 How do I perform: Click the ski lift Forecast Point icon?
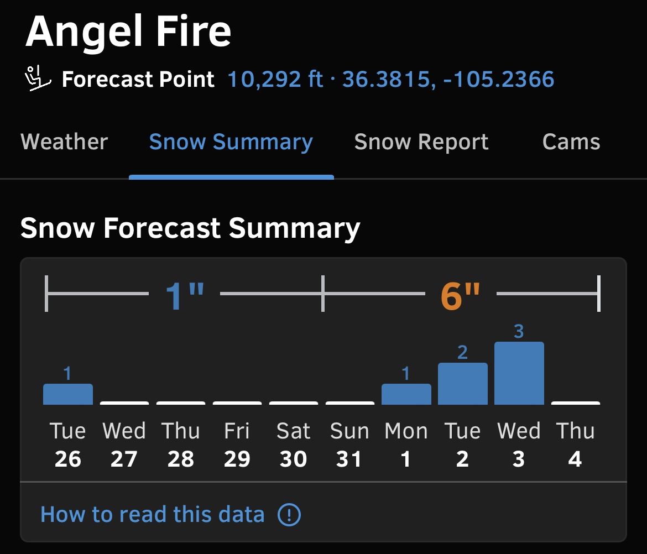coord(38,79)
